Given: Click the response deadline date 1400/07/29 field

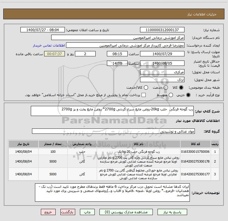Looking at the screenshot, I should point(162,54).
